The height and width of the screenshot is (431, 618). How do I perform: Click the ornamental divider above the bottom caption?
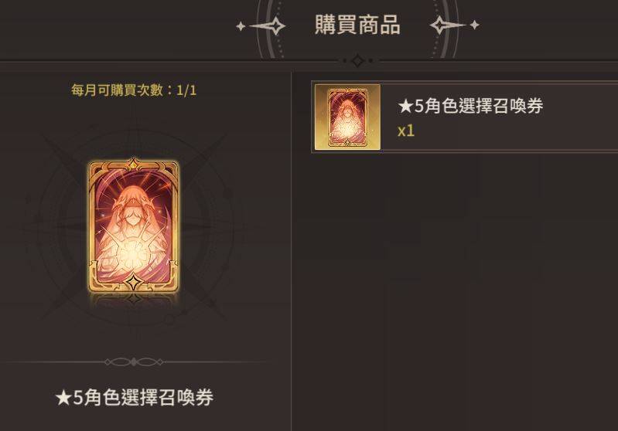134,361
